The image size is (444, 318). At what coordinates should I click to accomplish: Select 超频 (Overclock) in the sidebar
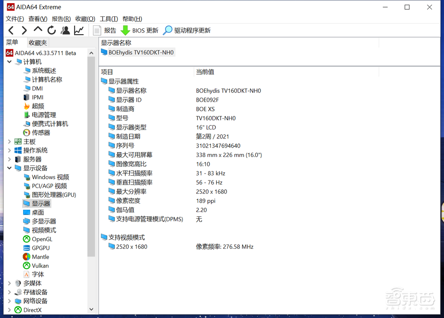(38, 106)
